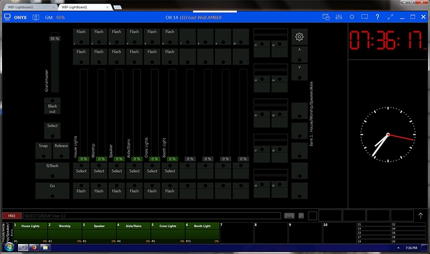430x254 pixels.
Task: Open Firefox from the taskbar
Action: pyautogui.click(x=34, y=248)
